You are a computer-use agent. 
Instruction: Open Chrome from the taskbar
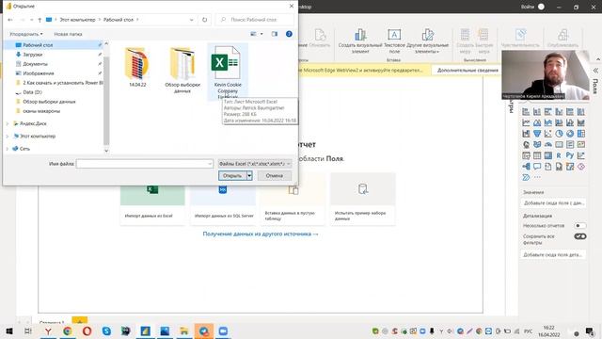[68, 331]
